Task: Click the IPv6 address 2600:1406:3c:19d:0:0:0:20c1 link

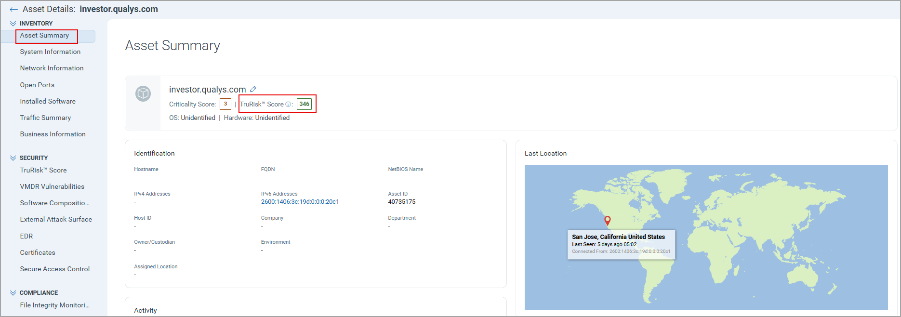Action: (300, 202)
